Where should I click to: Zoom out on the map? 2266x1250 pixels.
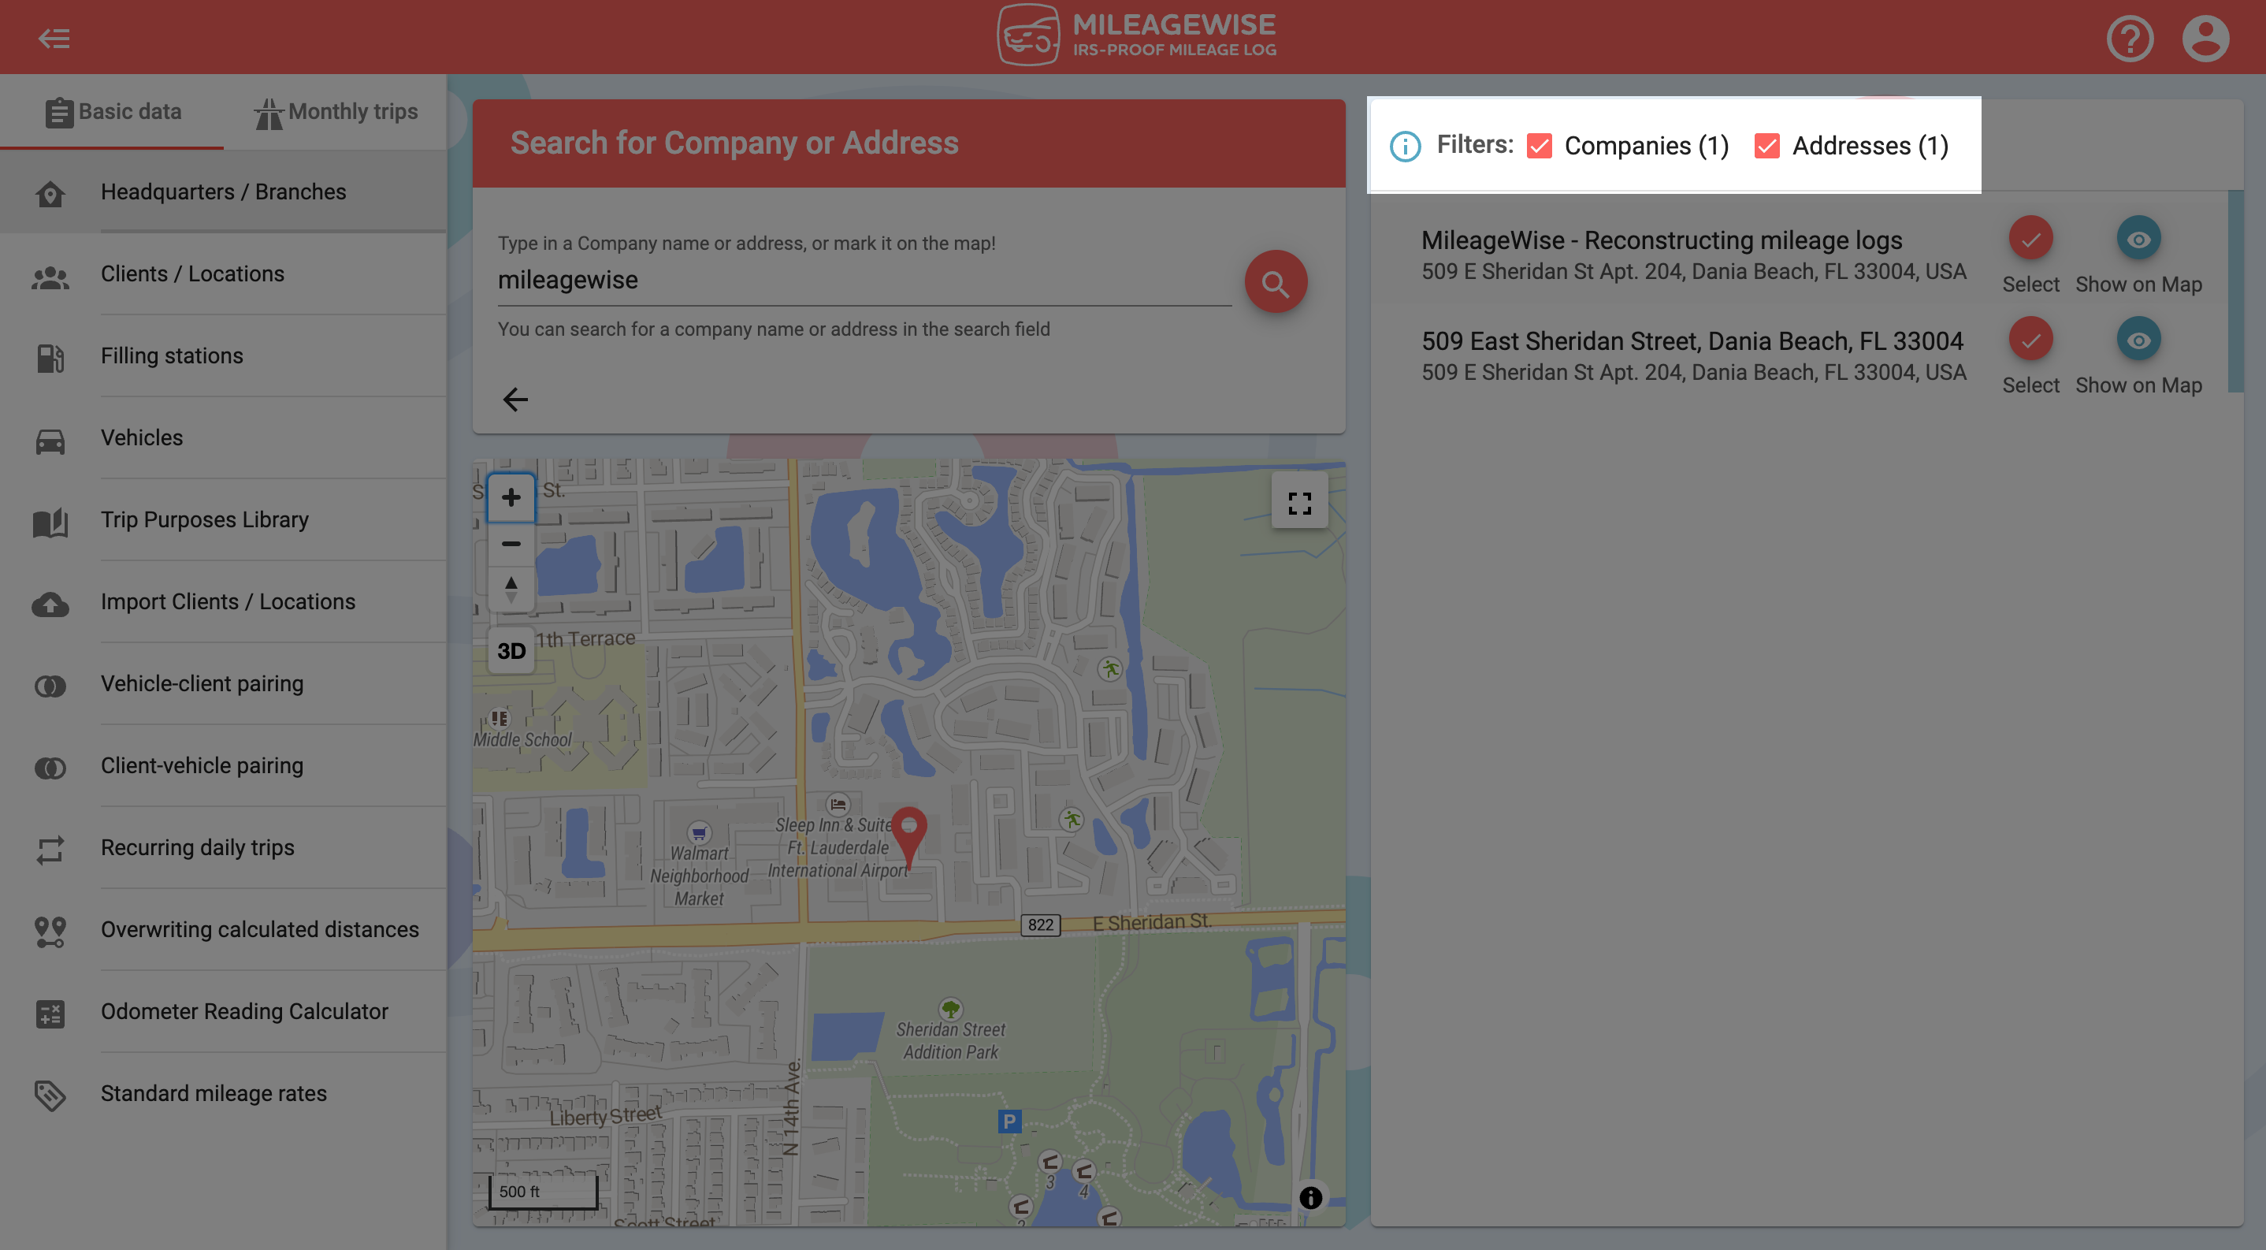pos(511,543)
